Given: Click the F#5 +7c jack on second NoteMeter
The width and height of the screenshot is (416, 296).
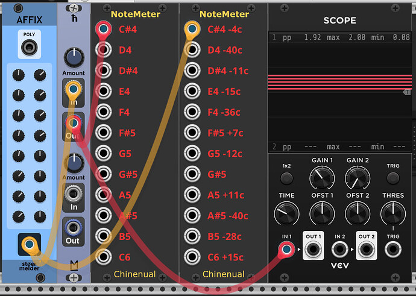Looking at the screenshot, I should point(192,133).
